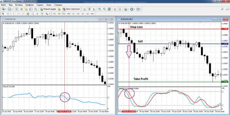Launch the MetaEditor icon

[x=59, y=9]
